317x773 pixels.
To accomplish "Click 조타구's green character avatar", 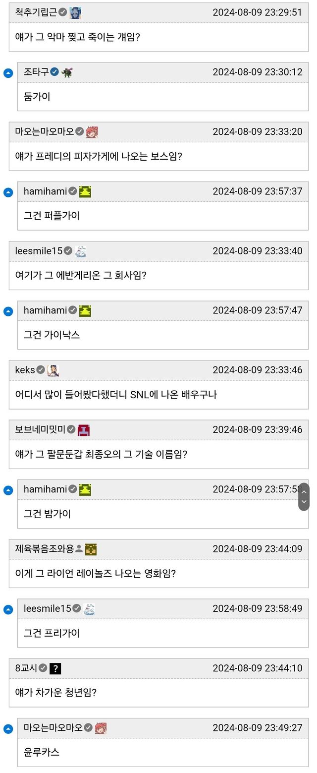I will (x=67, y=72).
